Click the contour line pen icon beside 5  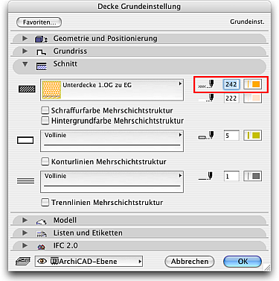tap(206, 136)
